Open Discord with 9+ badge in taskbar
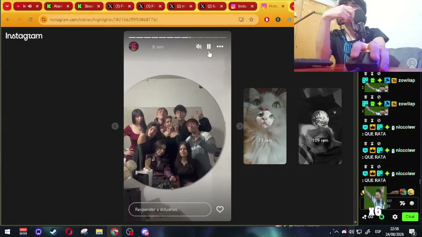 [x=145, y=232]
